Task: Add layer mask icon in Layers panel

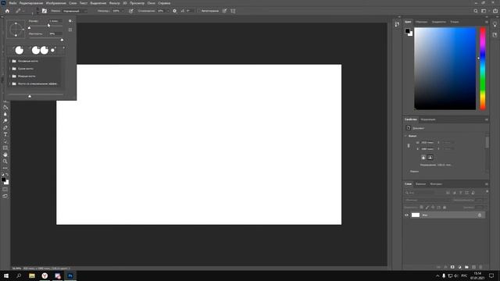Action: tap(452, 267)
